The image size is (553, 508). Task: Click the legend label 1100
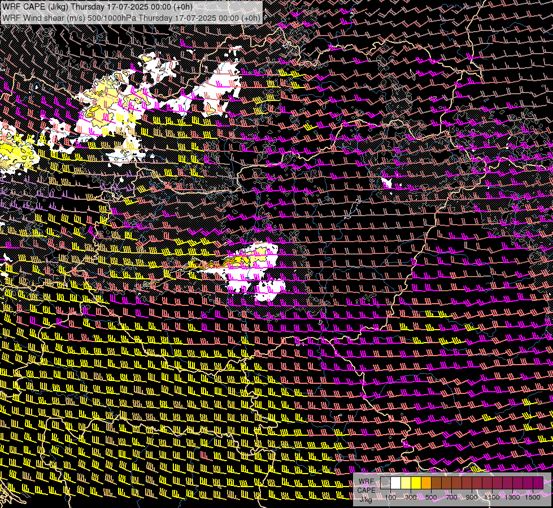(x=492, y=497)
